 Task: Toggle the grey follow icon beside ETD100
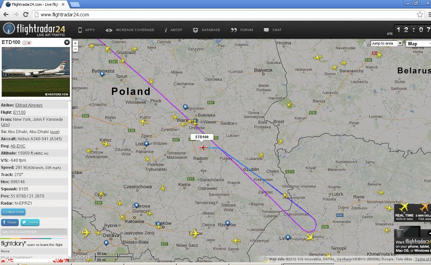(25, 43)
